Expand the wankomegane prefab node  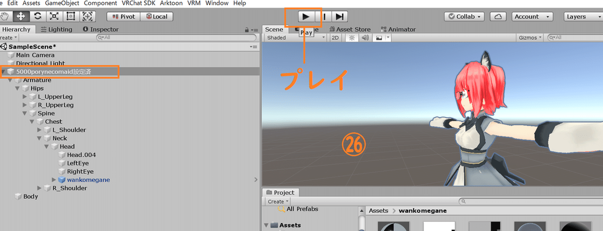[x=54, y=180]
